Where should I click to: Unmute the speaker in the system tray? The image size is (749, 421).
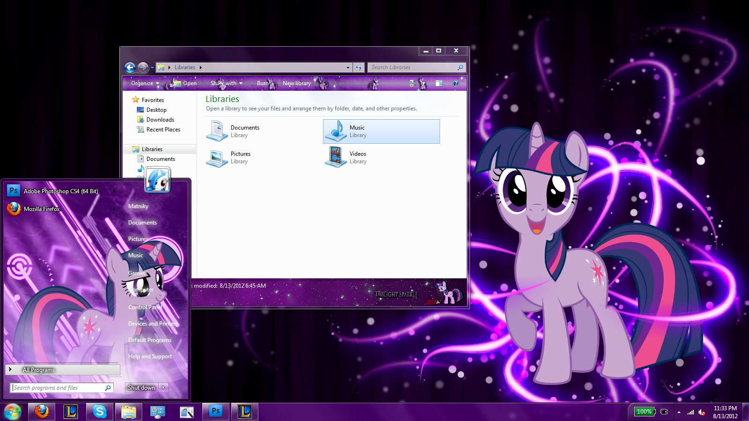(702, 412)
